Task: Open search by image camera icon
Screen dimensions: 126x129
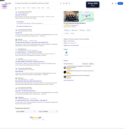Action: (x=66, y=3)
